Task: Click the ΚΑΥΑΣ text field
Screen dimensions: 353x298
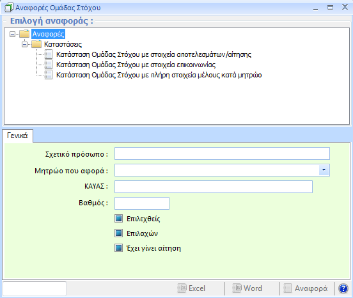Action: coord(214,187)
